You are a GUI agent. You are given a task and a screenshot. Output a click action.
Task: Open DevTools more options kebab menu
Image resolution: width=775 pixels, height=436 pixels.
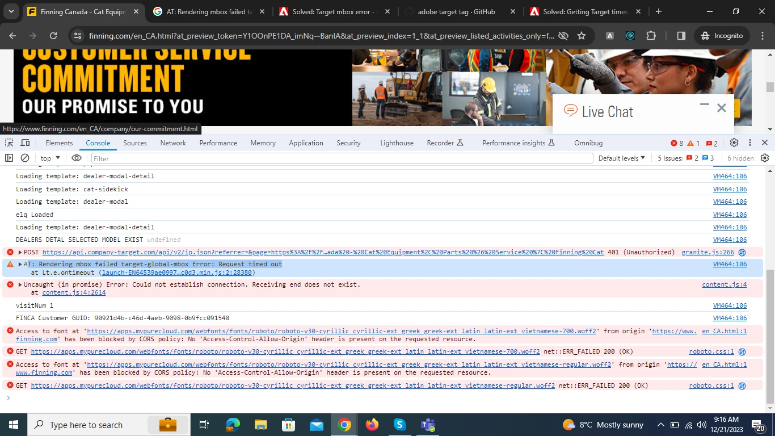749,143
